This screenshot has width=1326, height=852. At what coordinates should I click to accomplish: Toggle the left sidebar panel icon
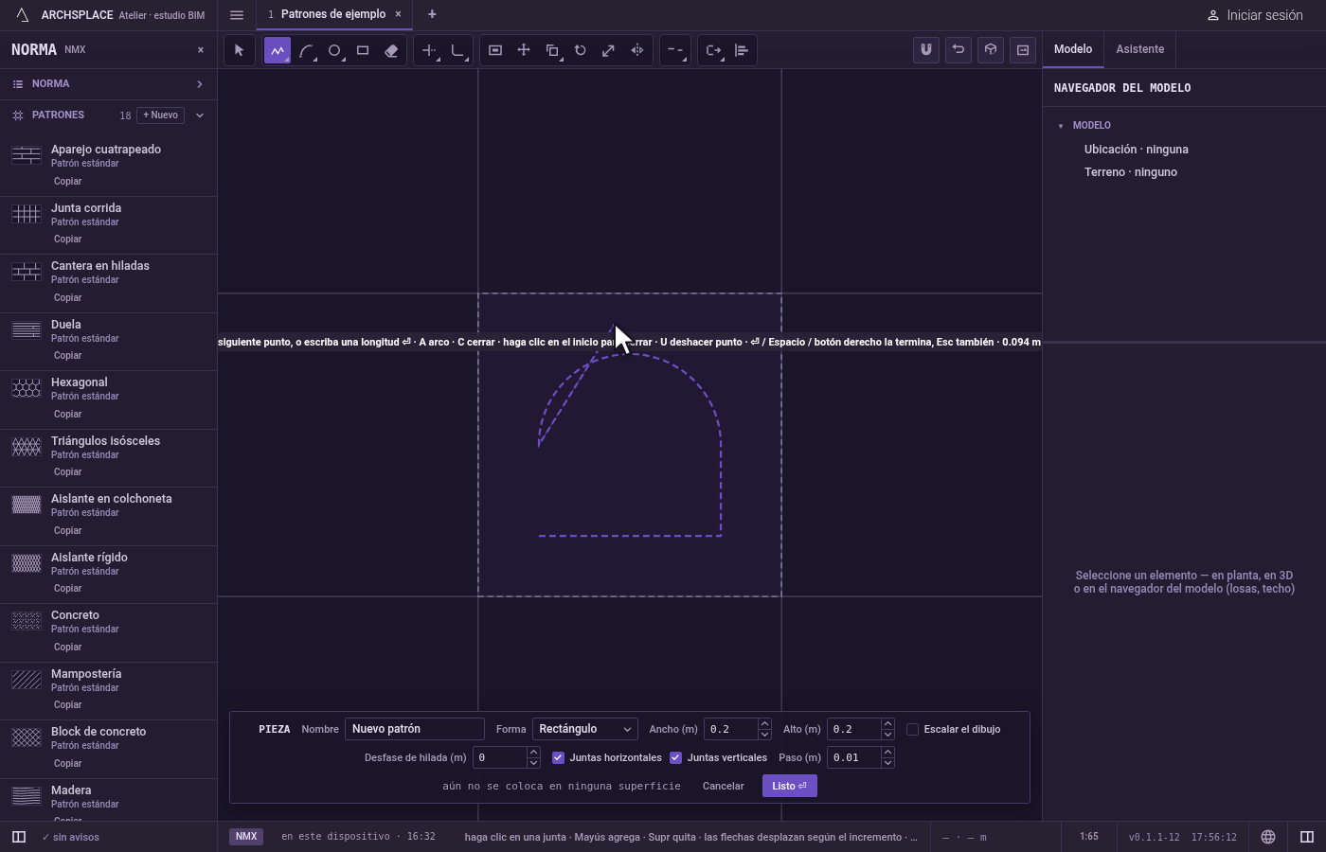pyautogui.click(x=18, y=837)
